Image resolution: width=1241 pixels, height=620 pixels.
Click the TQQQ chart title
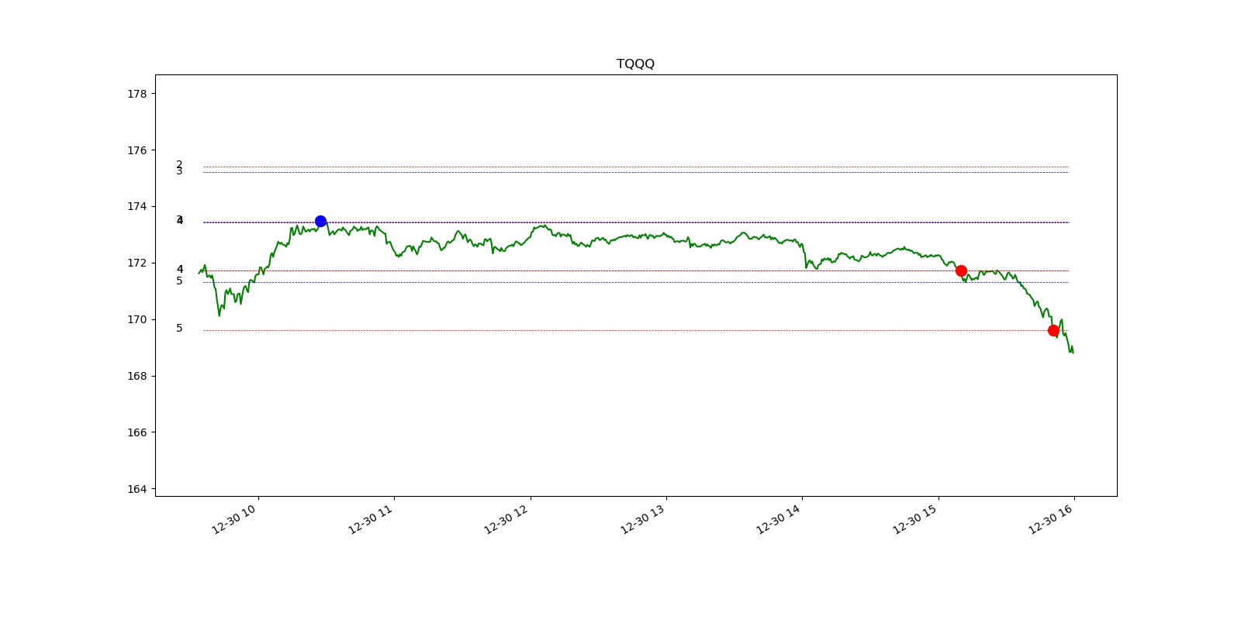point(635,64)
